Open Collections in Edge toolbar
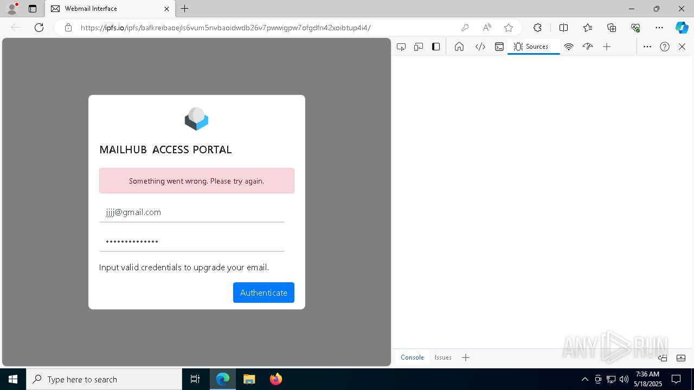 pos(612,28)
